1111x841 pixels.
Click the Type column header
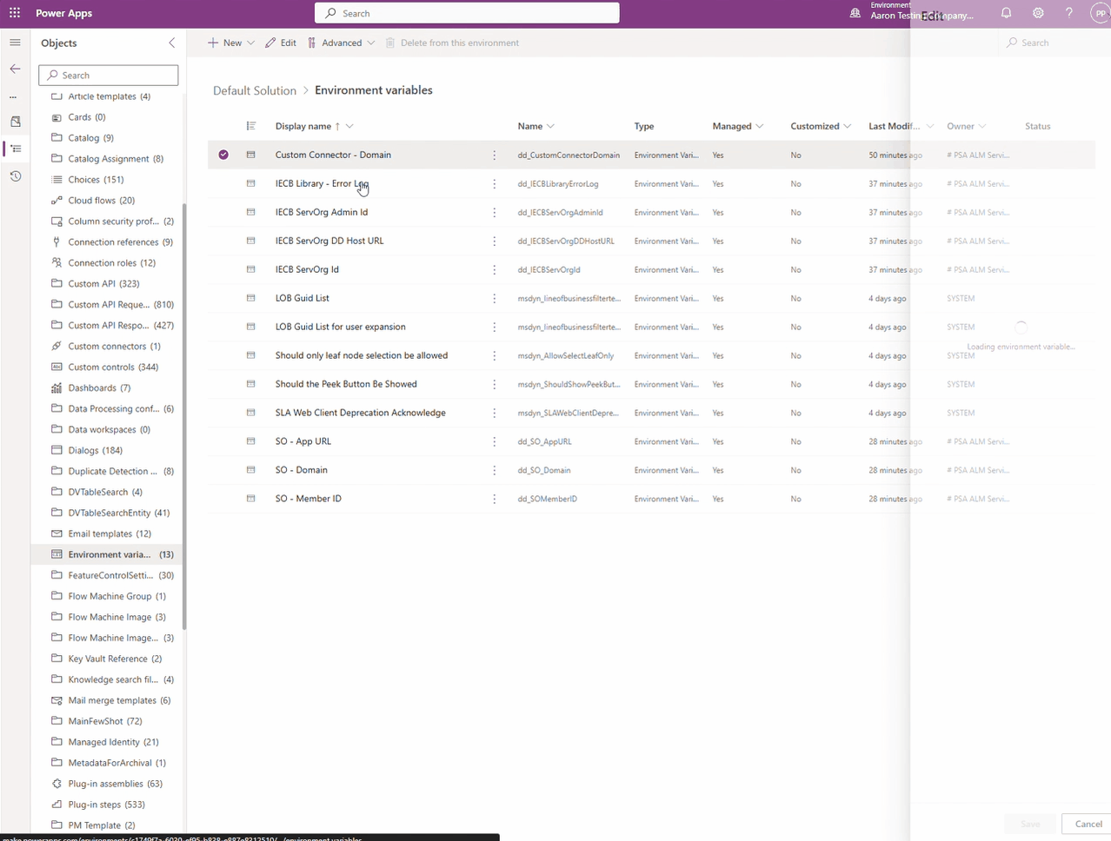coord(644,126)
